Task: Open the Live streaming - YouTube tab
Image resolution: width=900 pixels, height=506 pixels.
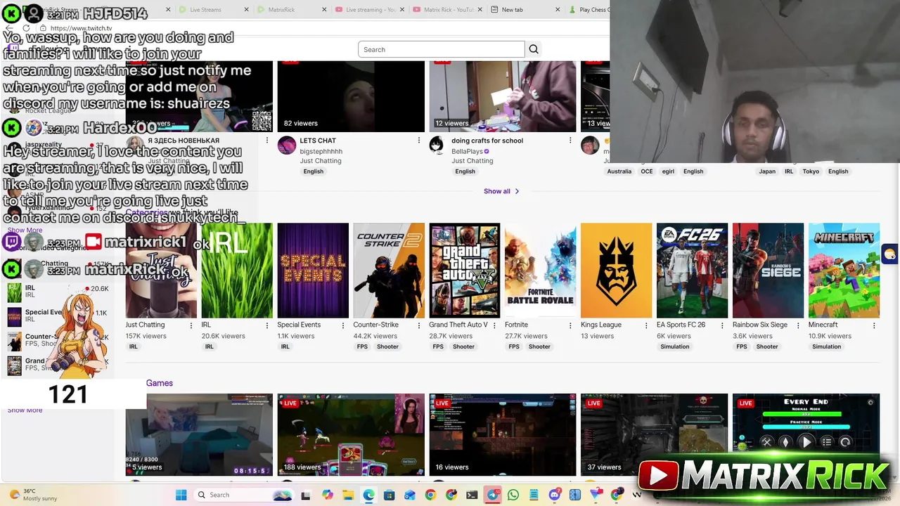Action: pos(369,10)
